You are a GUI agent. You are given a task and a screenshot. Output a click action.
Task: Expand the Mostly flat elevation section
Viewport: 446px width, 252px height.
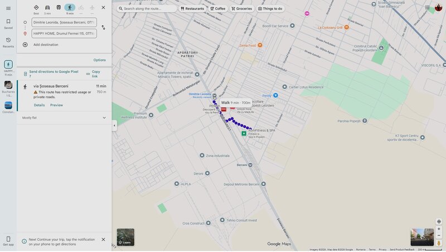(x=64, y=118)
